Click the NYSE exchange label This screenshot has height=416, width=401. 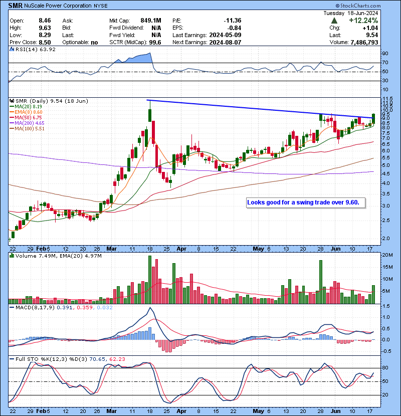[101, 6]
